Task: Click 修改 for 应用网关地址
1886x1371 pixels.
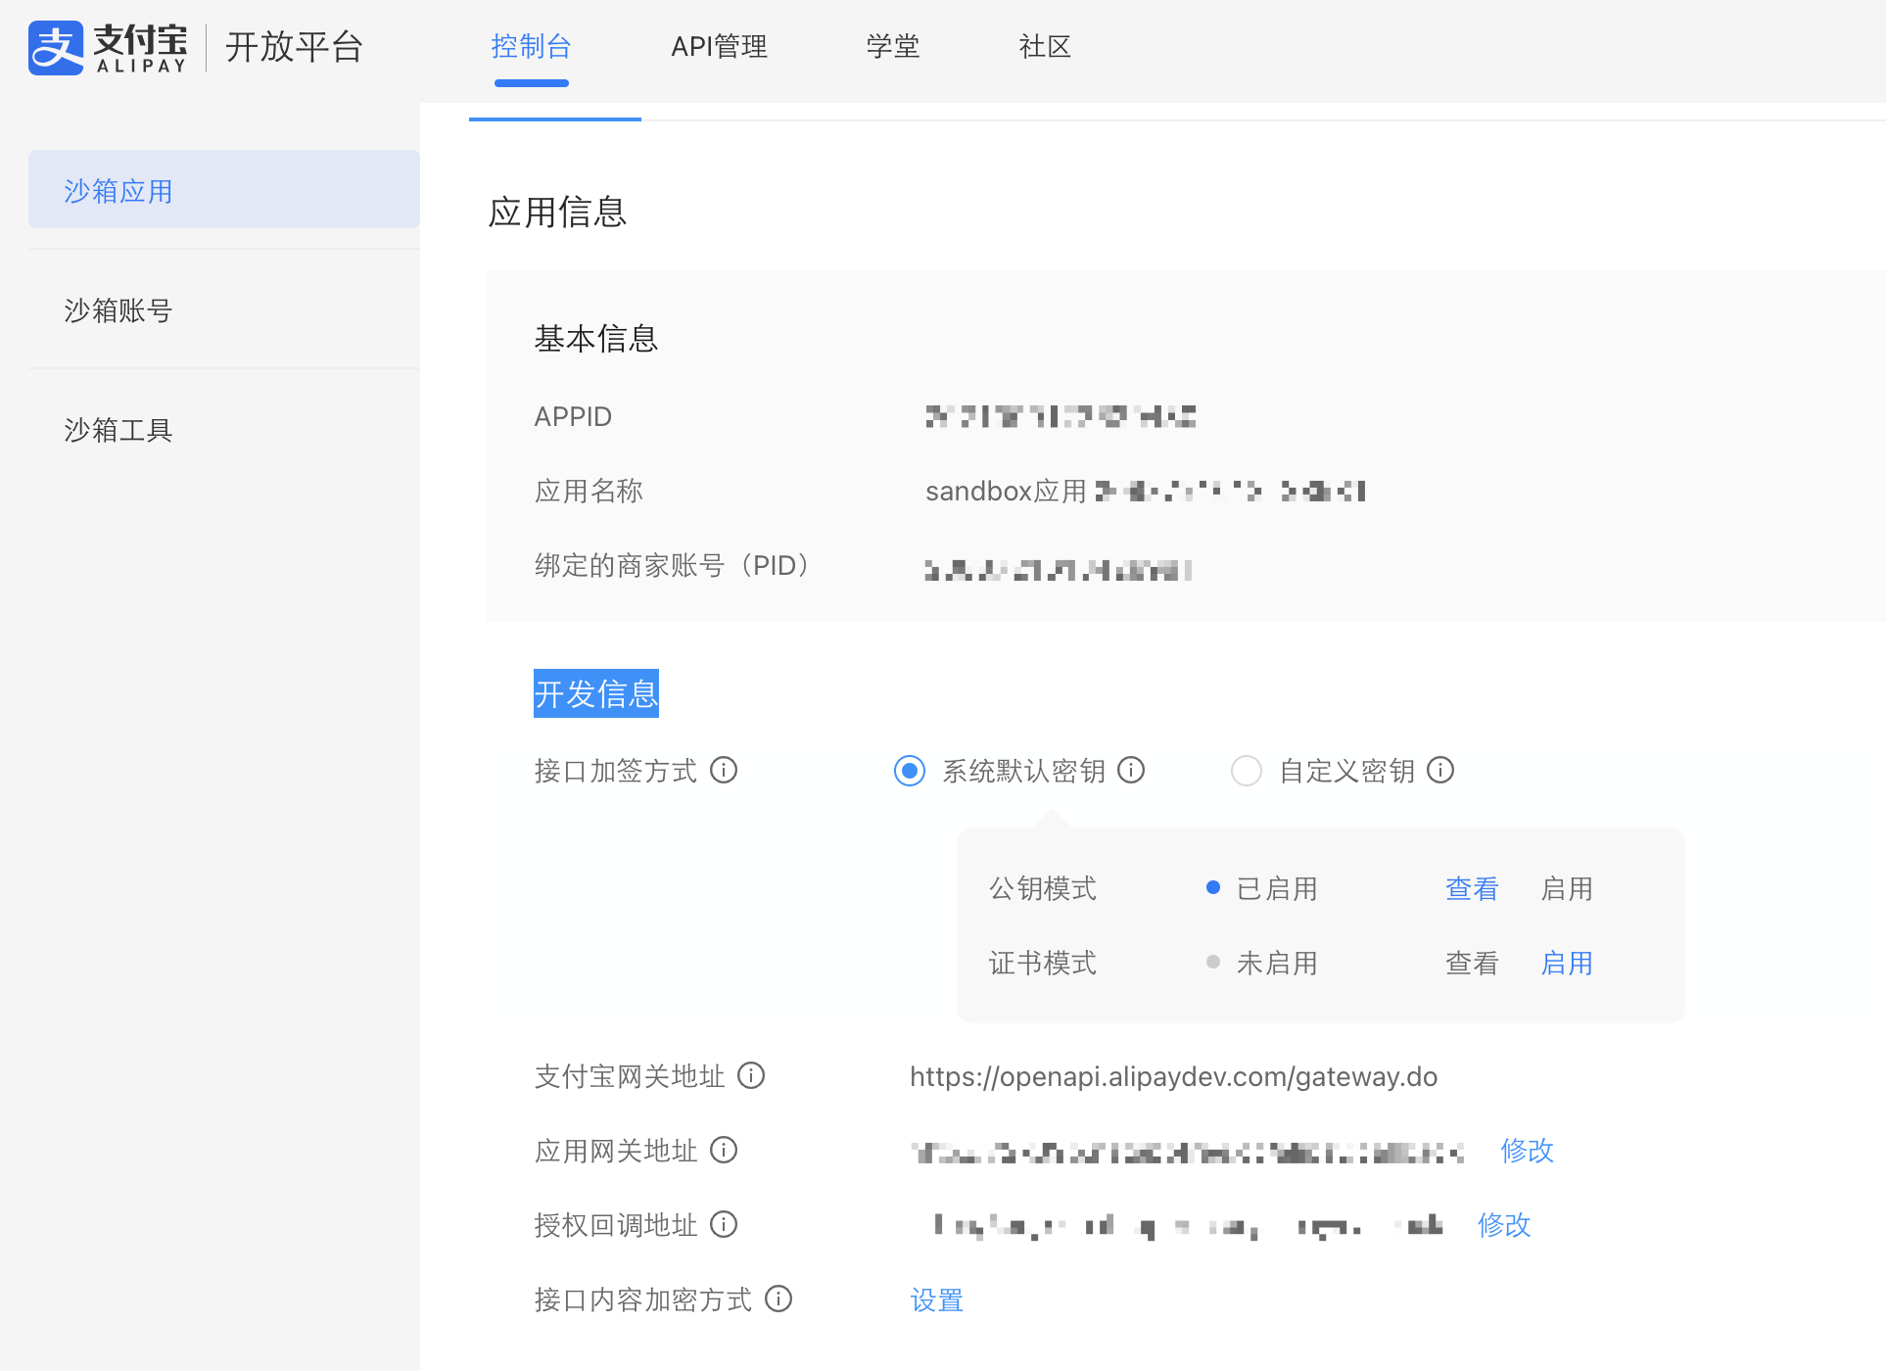Action: point(1528,1151)
